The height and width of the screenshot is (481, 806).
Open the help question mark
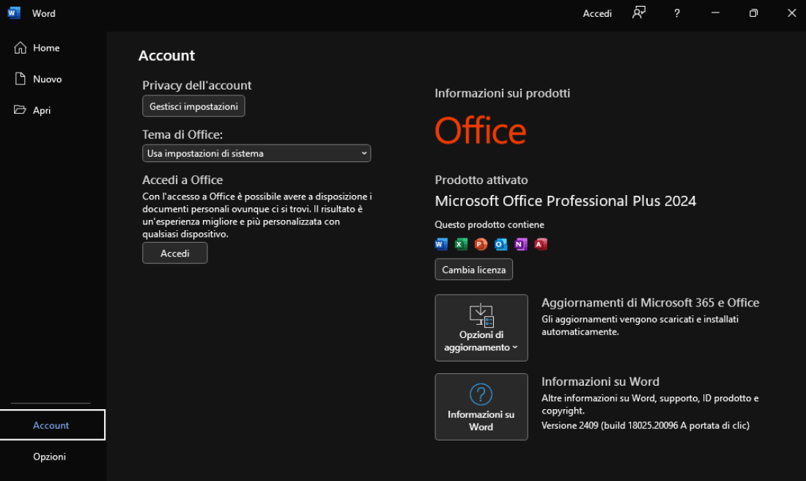(x=677, y=13)
